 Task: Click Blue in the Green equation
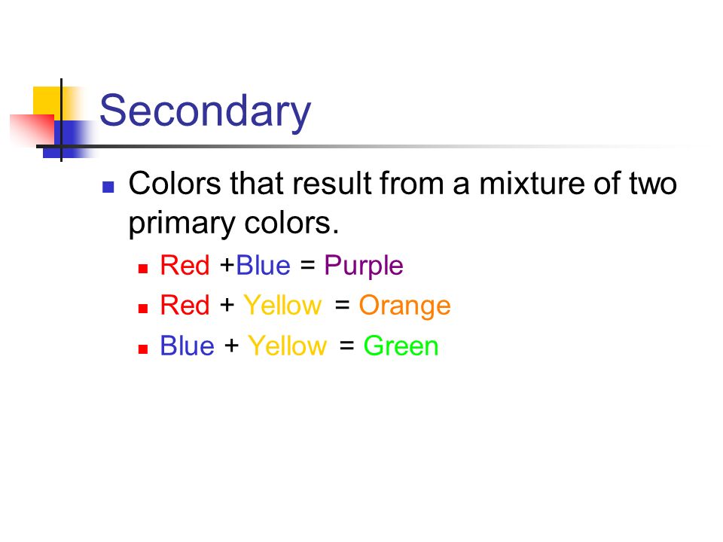(188, 346)
